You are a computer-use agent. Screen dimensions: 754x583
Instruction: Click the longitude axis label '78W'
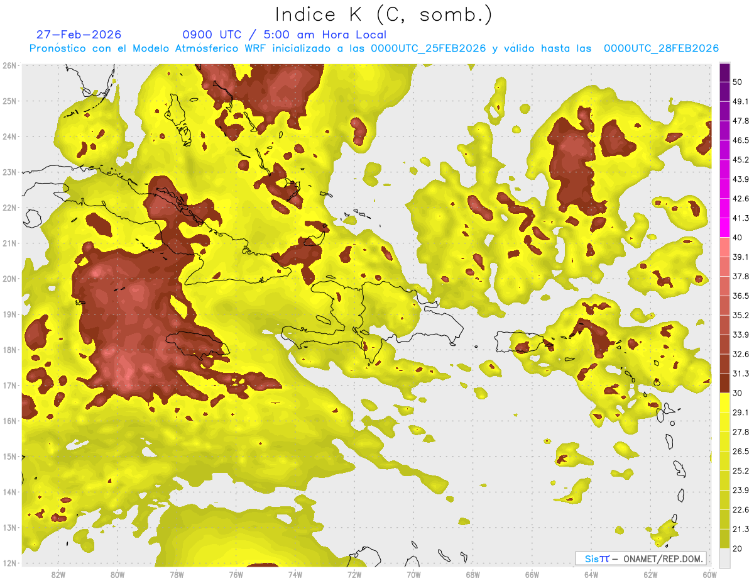click(x=177, y=574)
